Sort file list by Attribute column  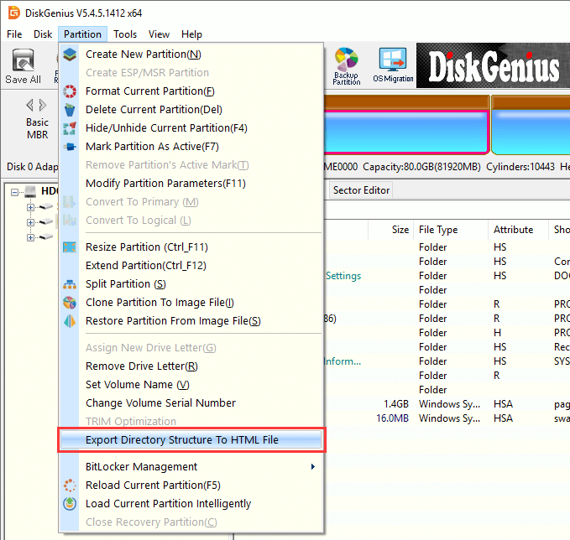[x=518, y=230]
